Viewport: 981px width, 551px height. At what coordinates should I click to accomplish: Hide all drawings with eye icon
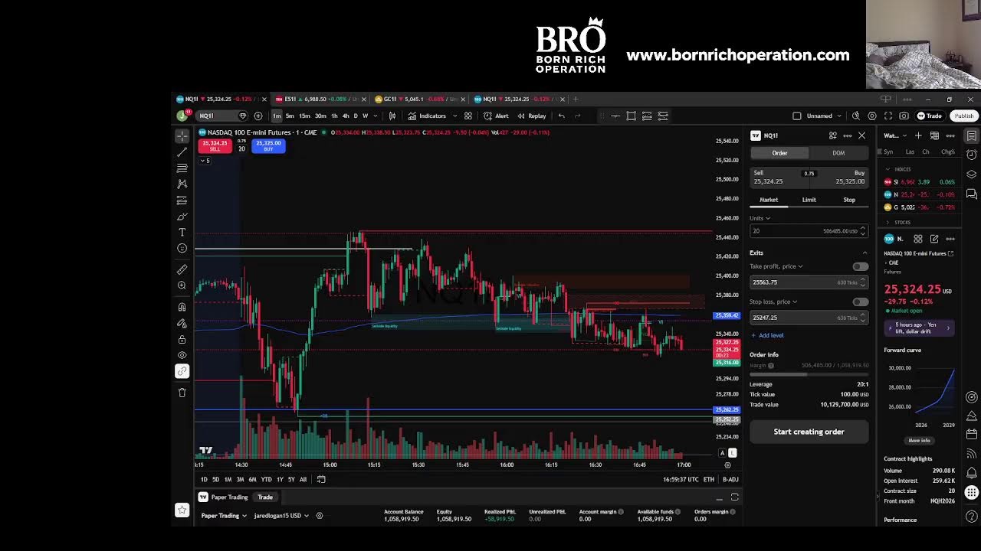(x=182, y=355)
